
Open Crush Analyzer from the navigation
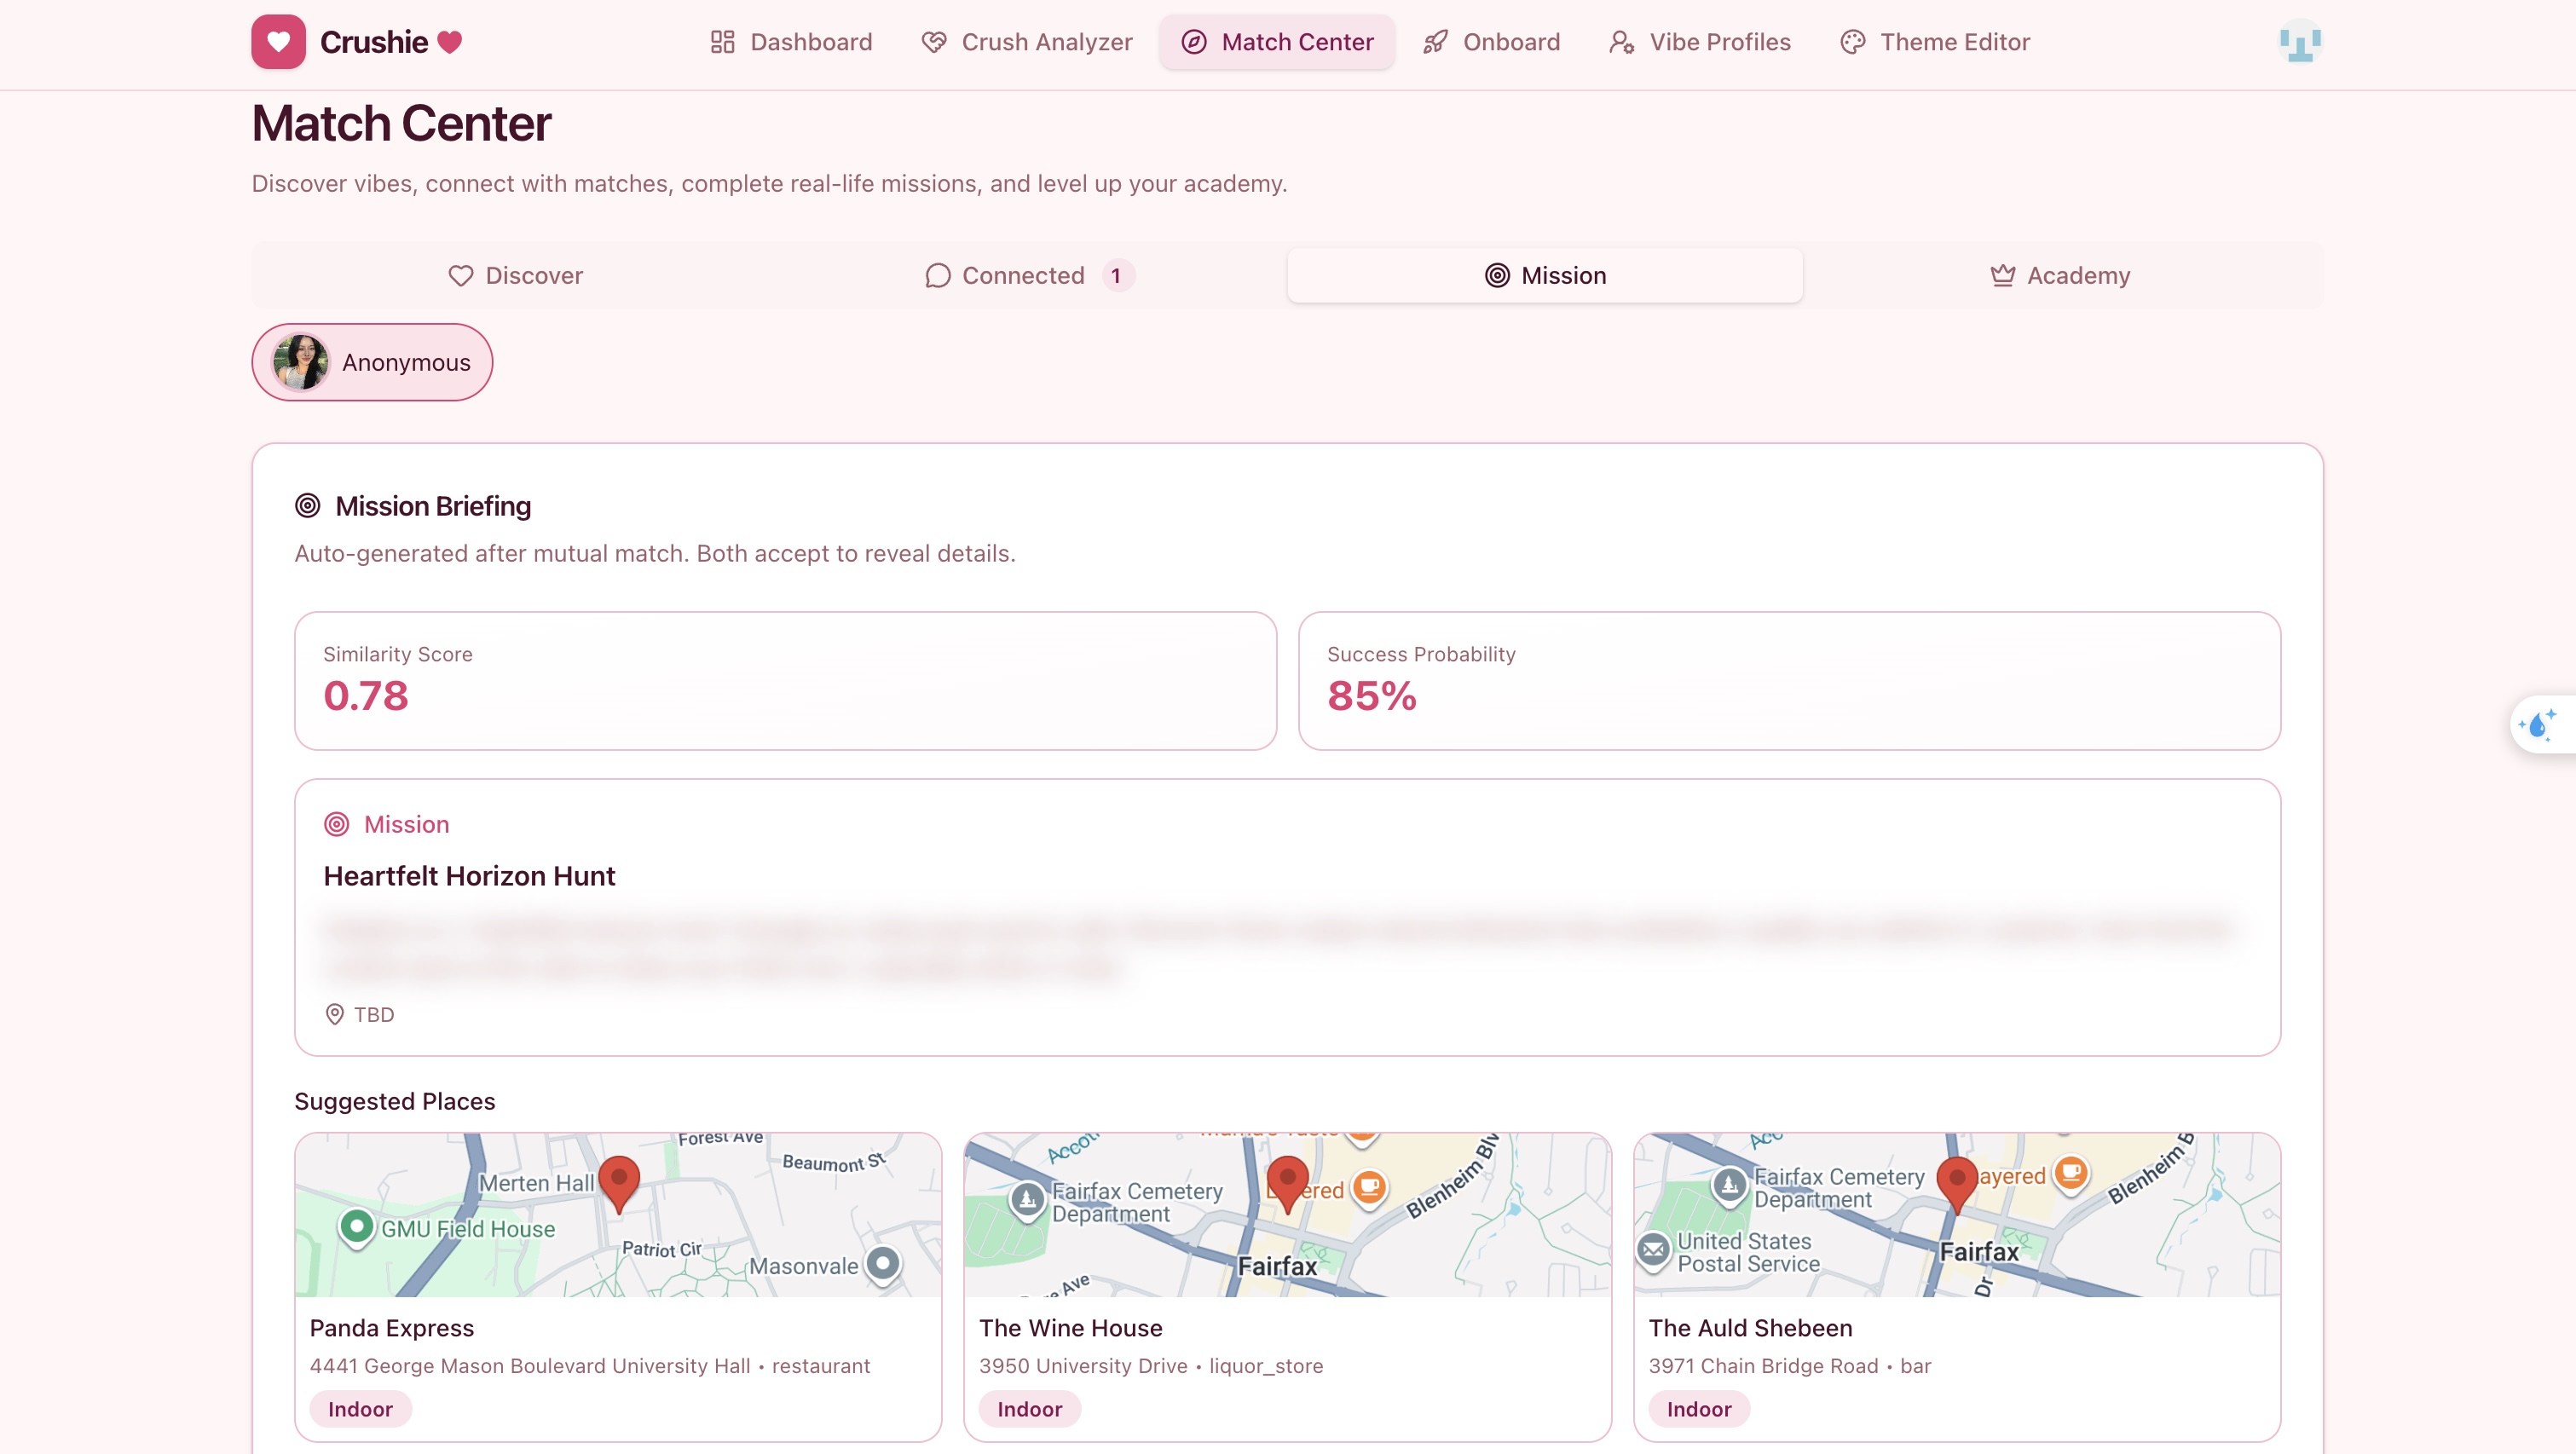pyautogui.click(x=1026, y=42)
